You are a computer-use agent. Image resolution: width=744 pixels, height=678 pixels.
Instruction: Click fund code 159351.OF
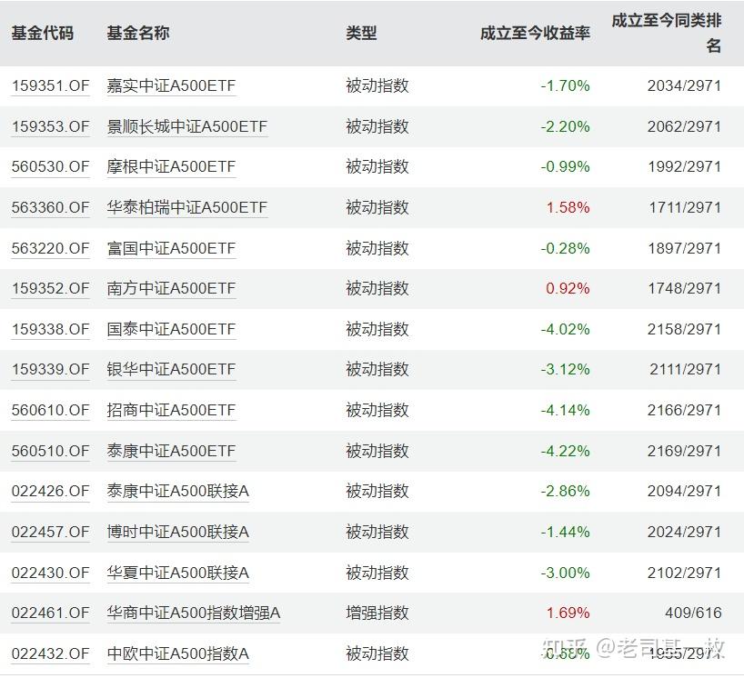coord(50,85)
